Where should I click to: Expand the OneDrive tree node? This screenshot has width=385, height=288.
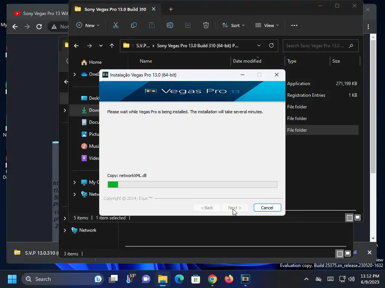pyautogui.click(x=75, y=74)
